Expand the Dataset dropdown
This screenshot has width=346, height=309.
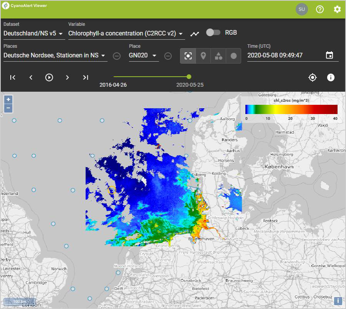[34, 34]
